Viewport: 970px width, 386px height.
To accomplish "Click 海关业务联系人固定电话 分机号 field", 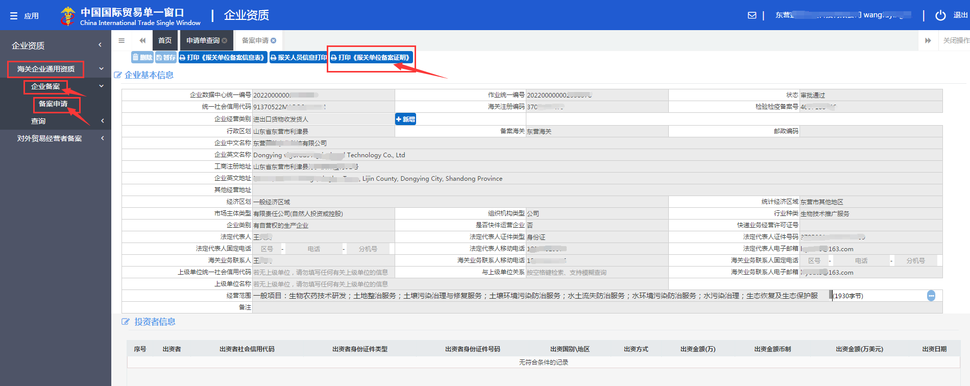I will 915,260.
